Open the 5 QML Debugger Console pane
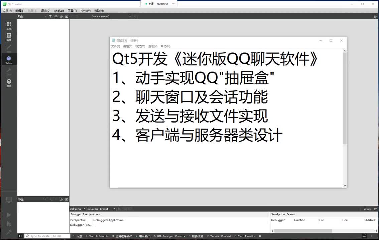Image resolution: width=379 pixels, height=240 pixels. [169, 236]
